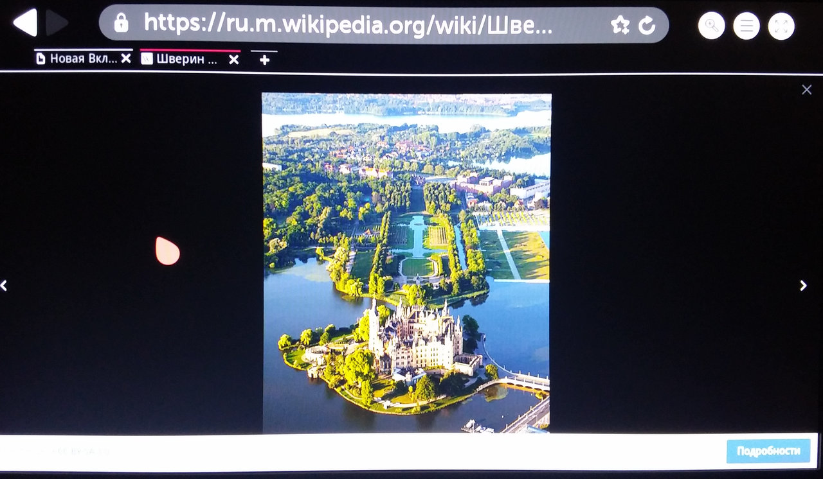Close the image lightbox viewer
823x479 pixels.
pyautogui.click(x=806, y=90)
